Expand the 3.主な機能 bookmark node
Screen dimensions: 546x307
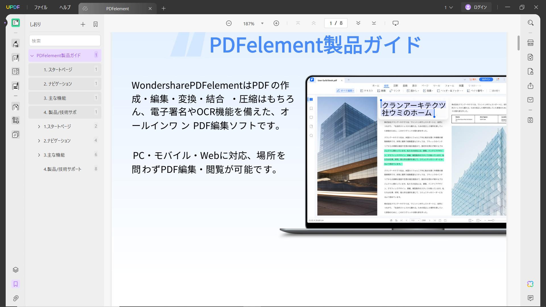click(x=39, y=155)
